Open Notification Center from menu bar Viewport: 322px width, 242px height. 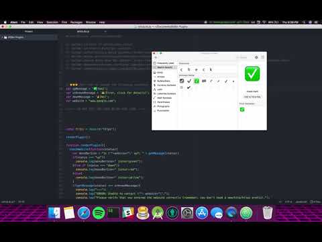coord(316,22)
